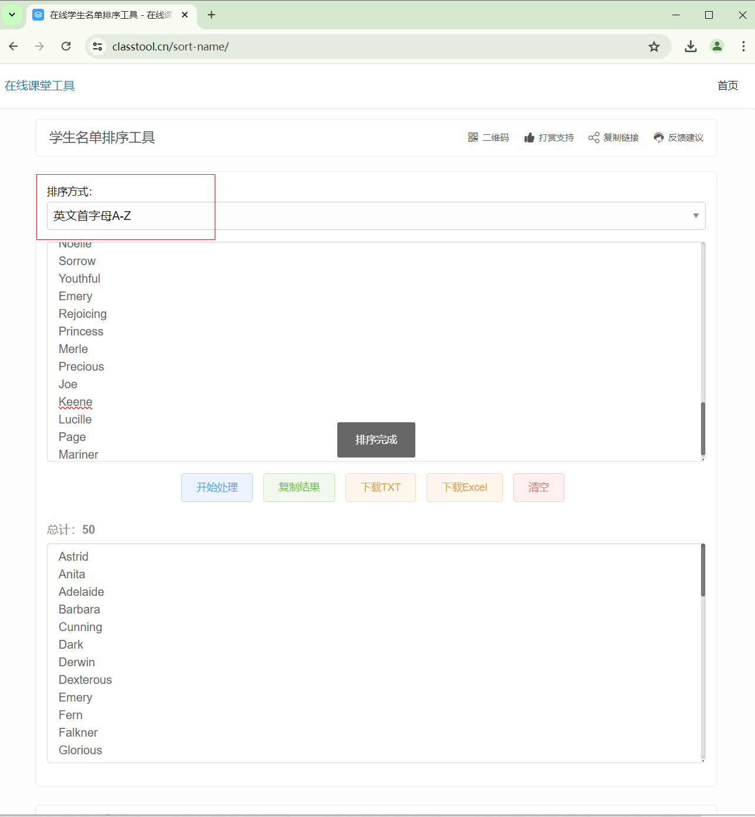The image size is (755, 817).
Task: Click the result list scrollbar thumb
Action: pyautogui.click(x=703, y=570)
